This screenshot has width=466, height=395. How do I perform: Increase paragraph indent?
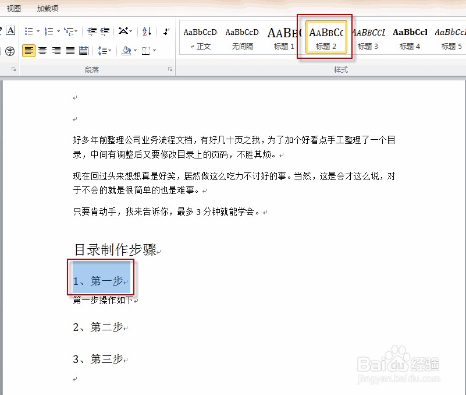pyautogui.click(x=105, y=31)
